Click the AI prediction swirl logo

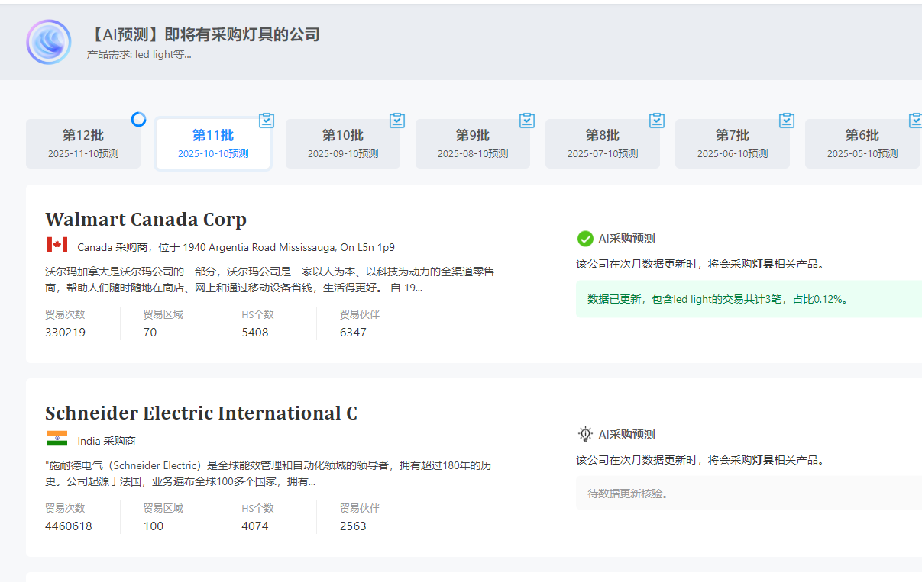49,42
